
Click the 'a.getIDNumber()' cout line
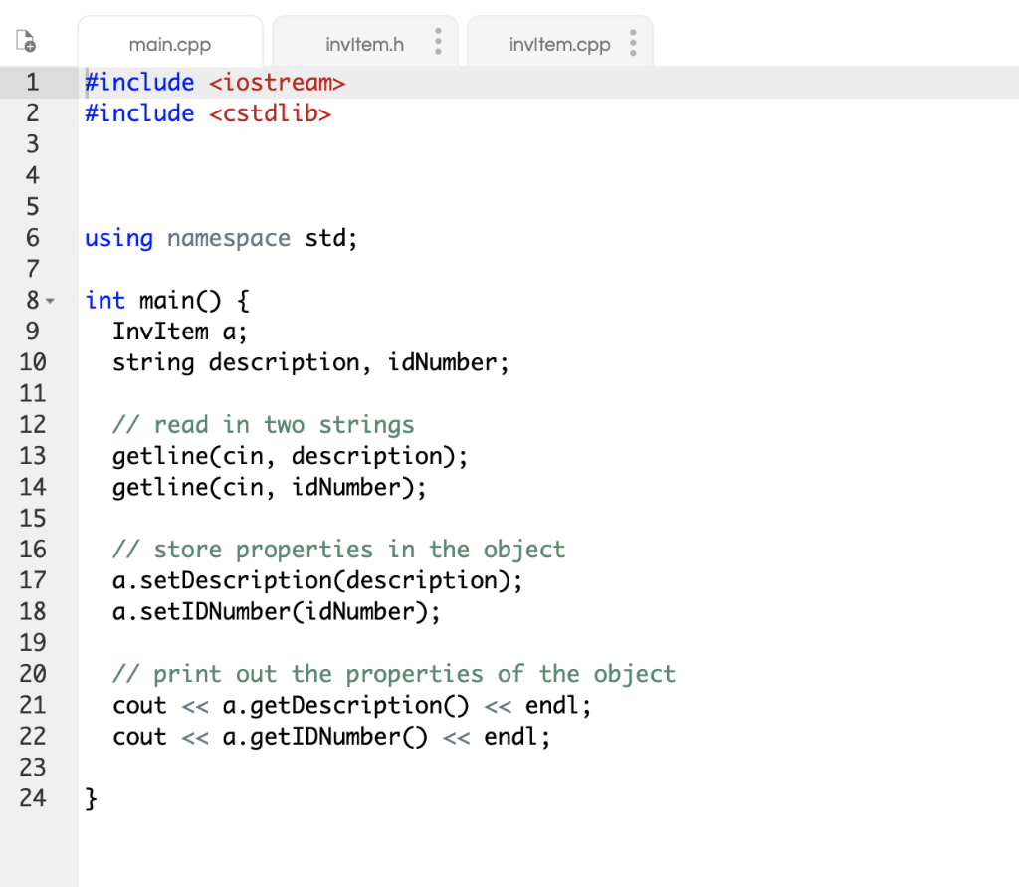[331, 736]
